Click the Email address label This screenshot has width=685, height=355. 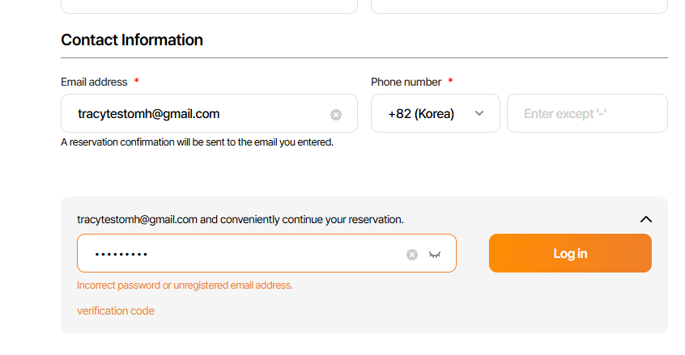tap(94, 82)
